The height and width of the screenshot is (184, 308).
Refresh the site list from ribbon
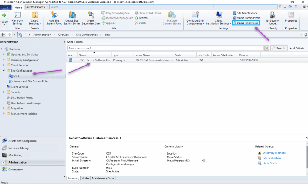(141, 18)
